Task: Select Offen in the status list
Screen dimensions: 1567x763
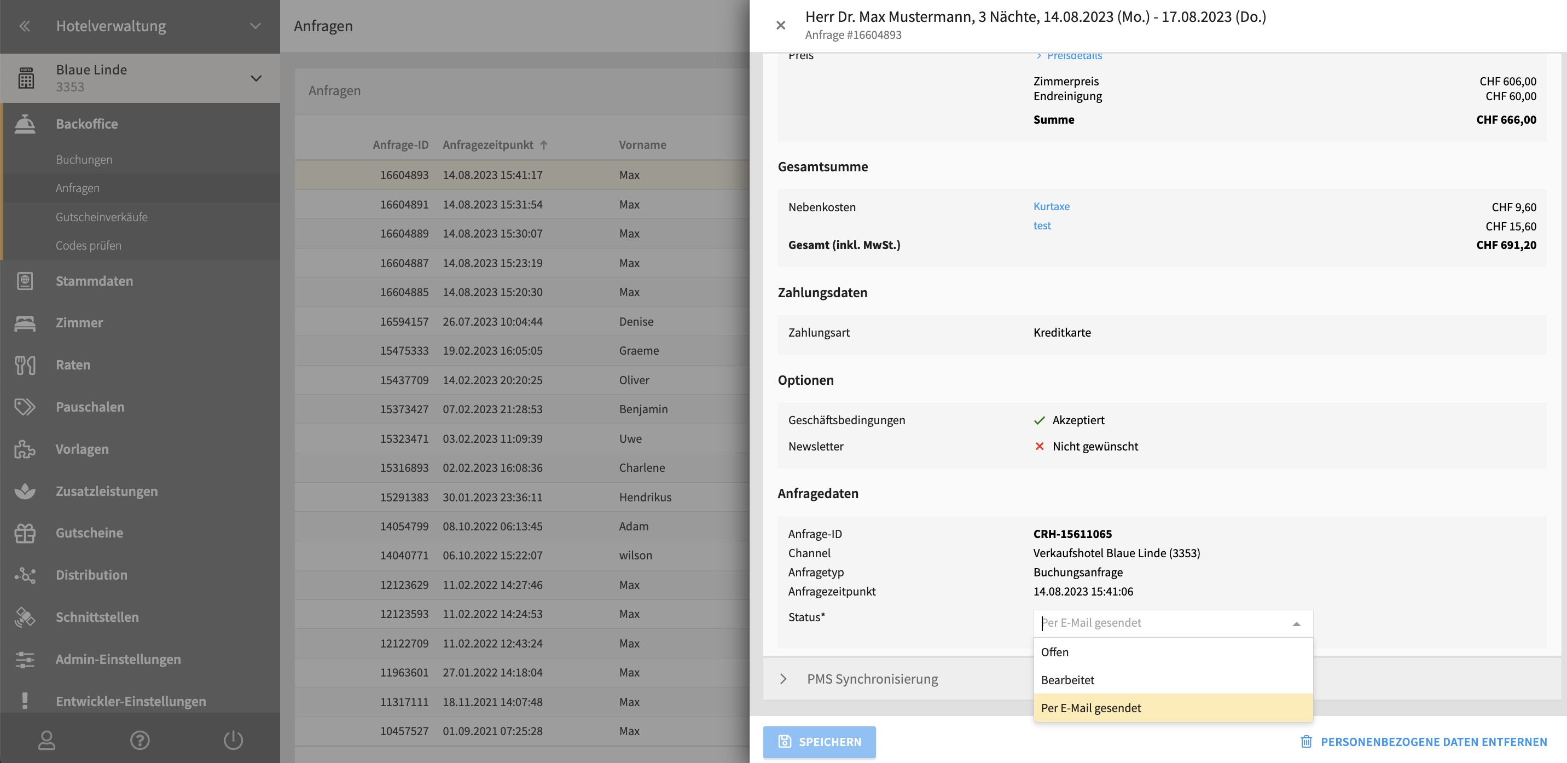Action: (x=1173, y=652)
